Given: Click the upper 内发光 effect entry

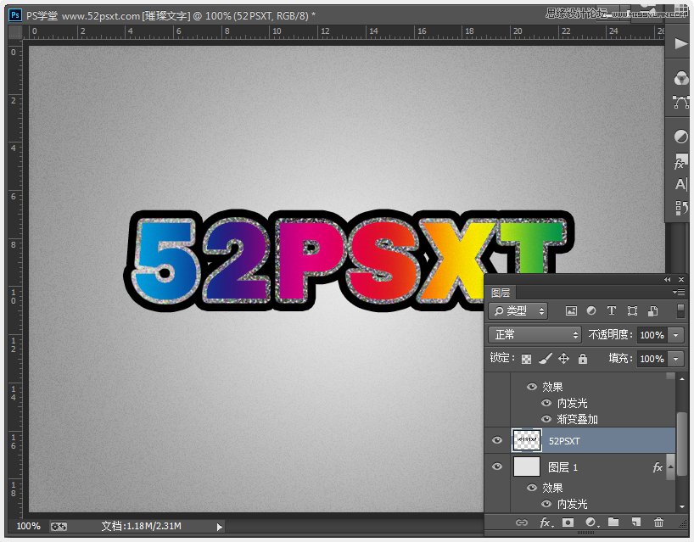Looking at the screenshot, I should [573, 403].
